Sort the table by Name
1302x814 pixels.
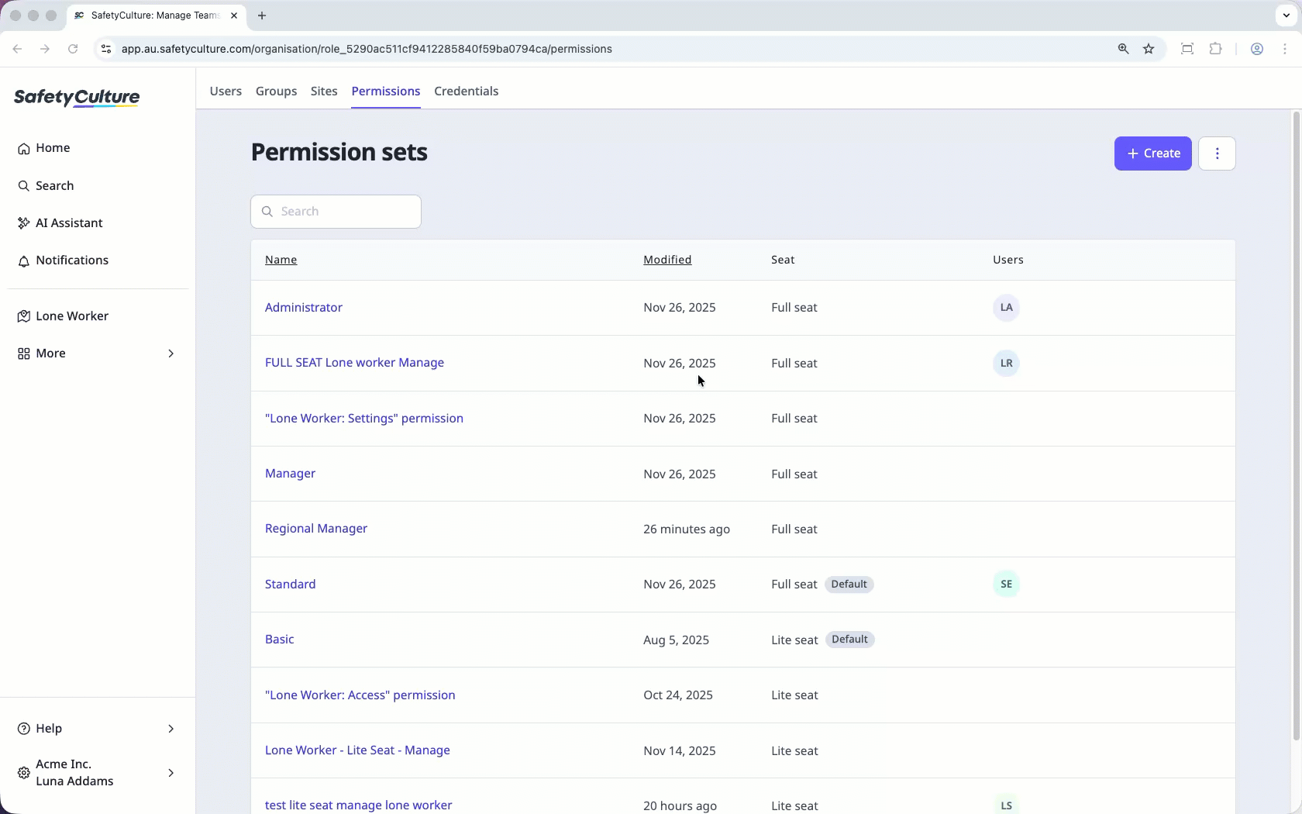click(x=281, y=260)
